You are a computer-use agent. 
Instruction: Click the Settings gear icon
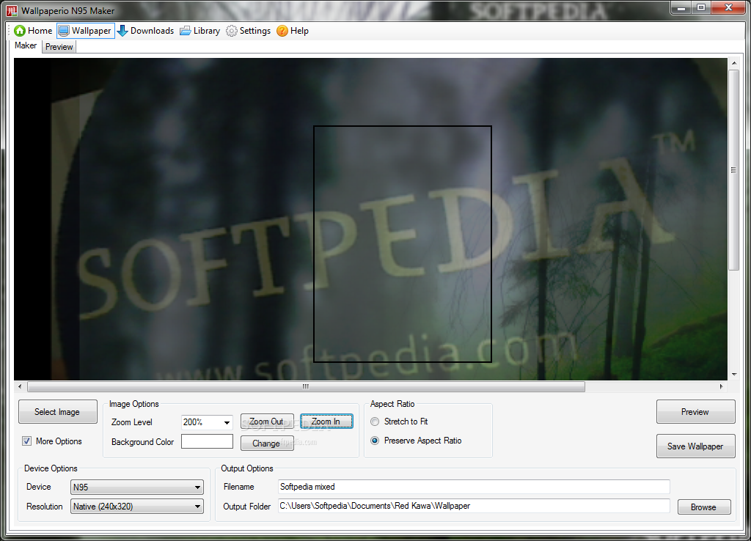click(231, 31)
